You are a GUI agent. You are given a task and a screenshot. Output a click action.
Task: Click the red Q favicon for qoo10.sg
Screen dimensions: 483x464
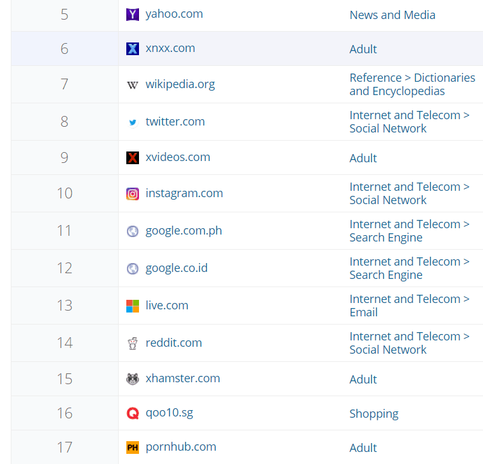tap(133, 413)
